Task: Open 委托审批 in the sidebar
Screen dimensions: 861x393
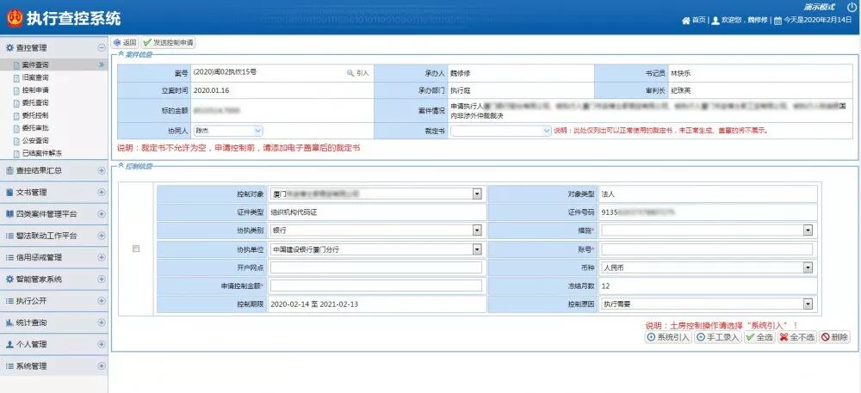Action: (x=35, y=128)
